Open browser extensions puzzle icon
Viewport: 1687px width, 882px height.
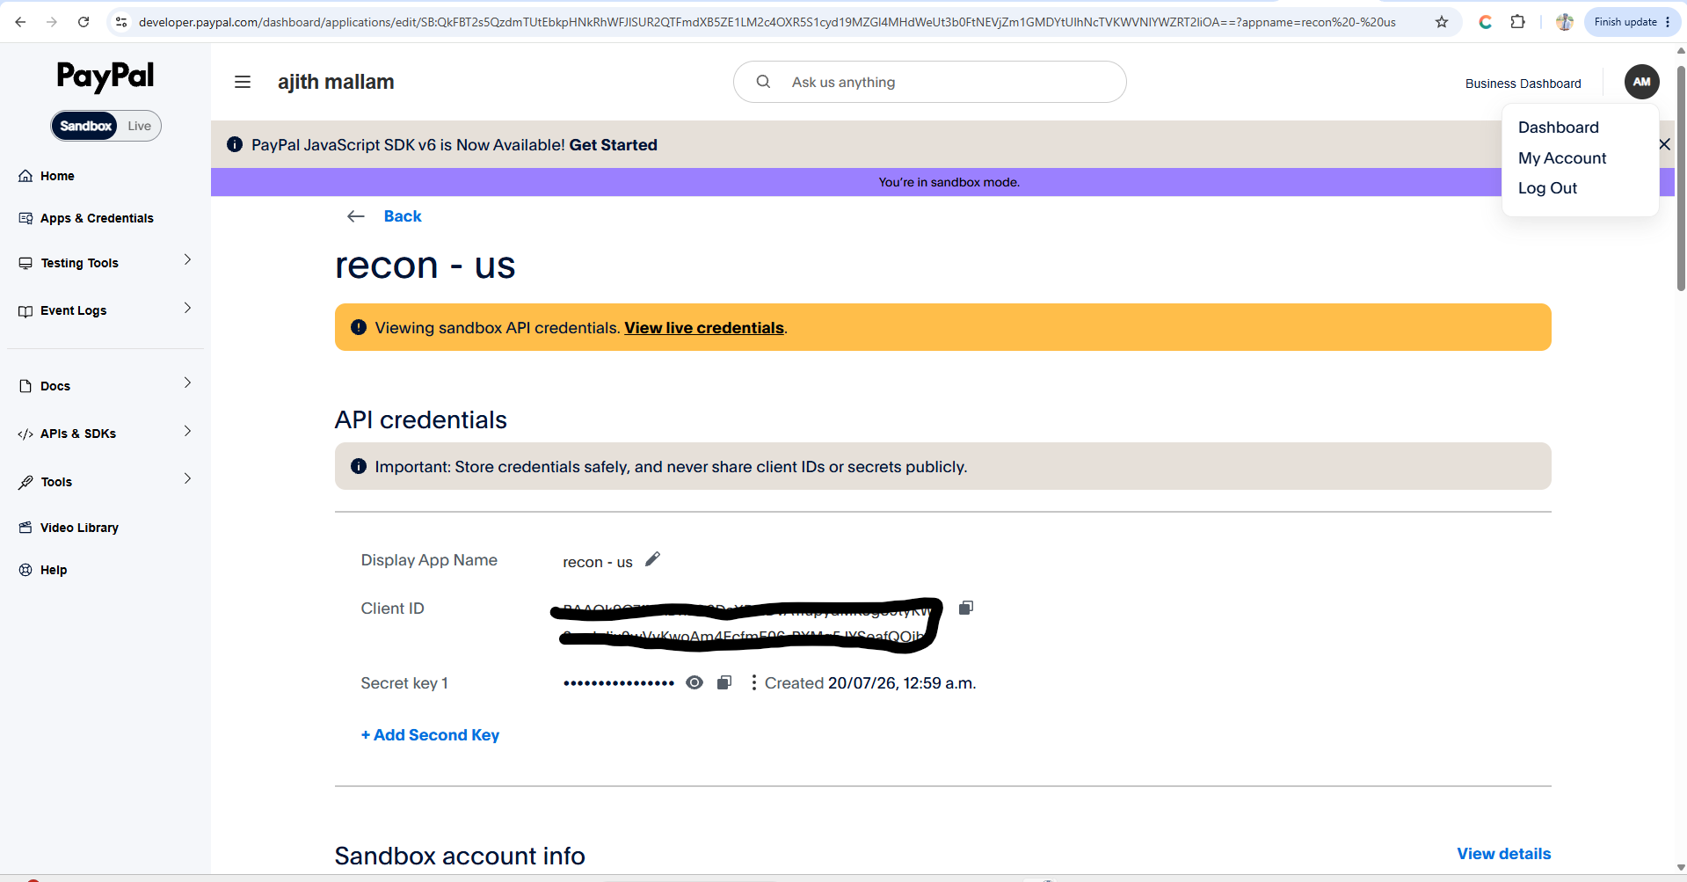click(x=1517, y=22)
